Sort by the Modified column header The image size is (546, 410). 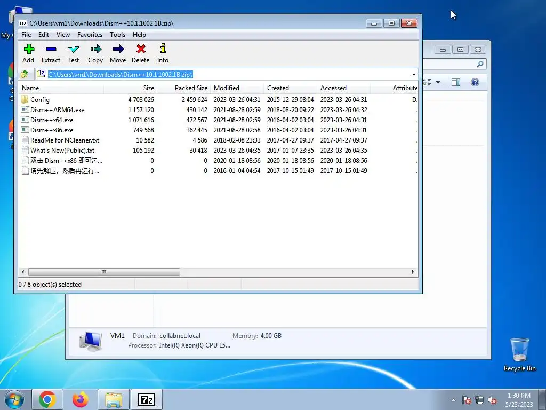tap(237, 88)
